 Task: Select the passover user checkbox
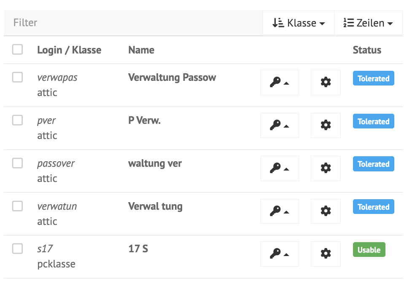click(x=17, y=163)
